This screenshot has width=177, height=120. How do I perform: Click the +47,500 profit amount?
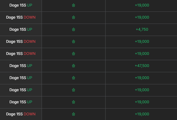pyautogui.click(x=142, y=66)
